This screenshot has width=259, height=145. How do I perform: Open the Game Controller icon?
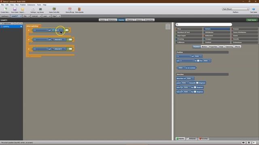click(x=54, y=9)
